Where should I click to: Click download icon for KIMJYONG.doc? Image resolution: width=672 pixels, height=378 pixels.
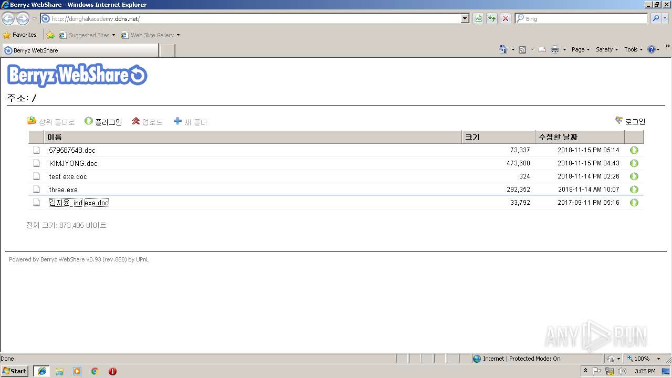634,163
